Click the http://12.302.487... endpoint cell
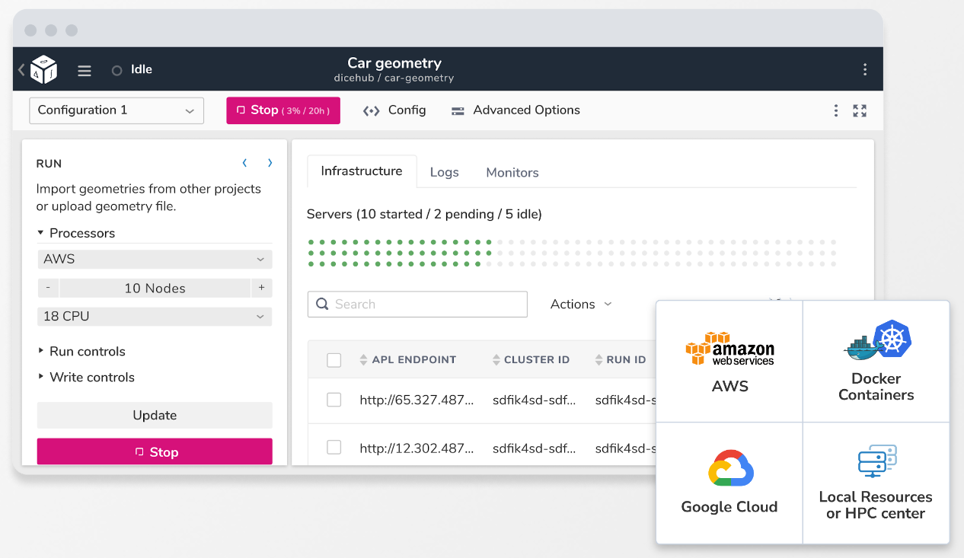 pyautogui.click(x=417, y=448)
